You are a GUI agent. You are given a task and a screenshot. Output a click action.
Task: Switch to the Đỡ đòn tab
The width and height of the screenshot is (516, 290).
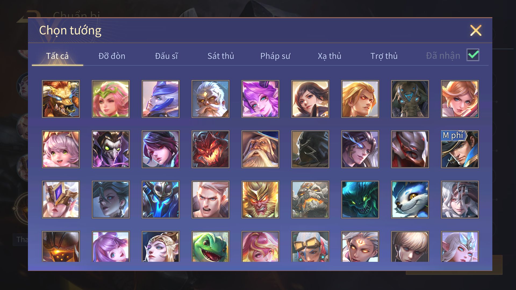(x=112, y=56)
